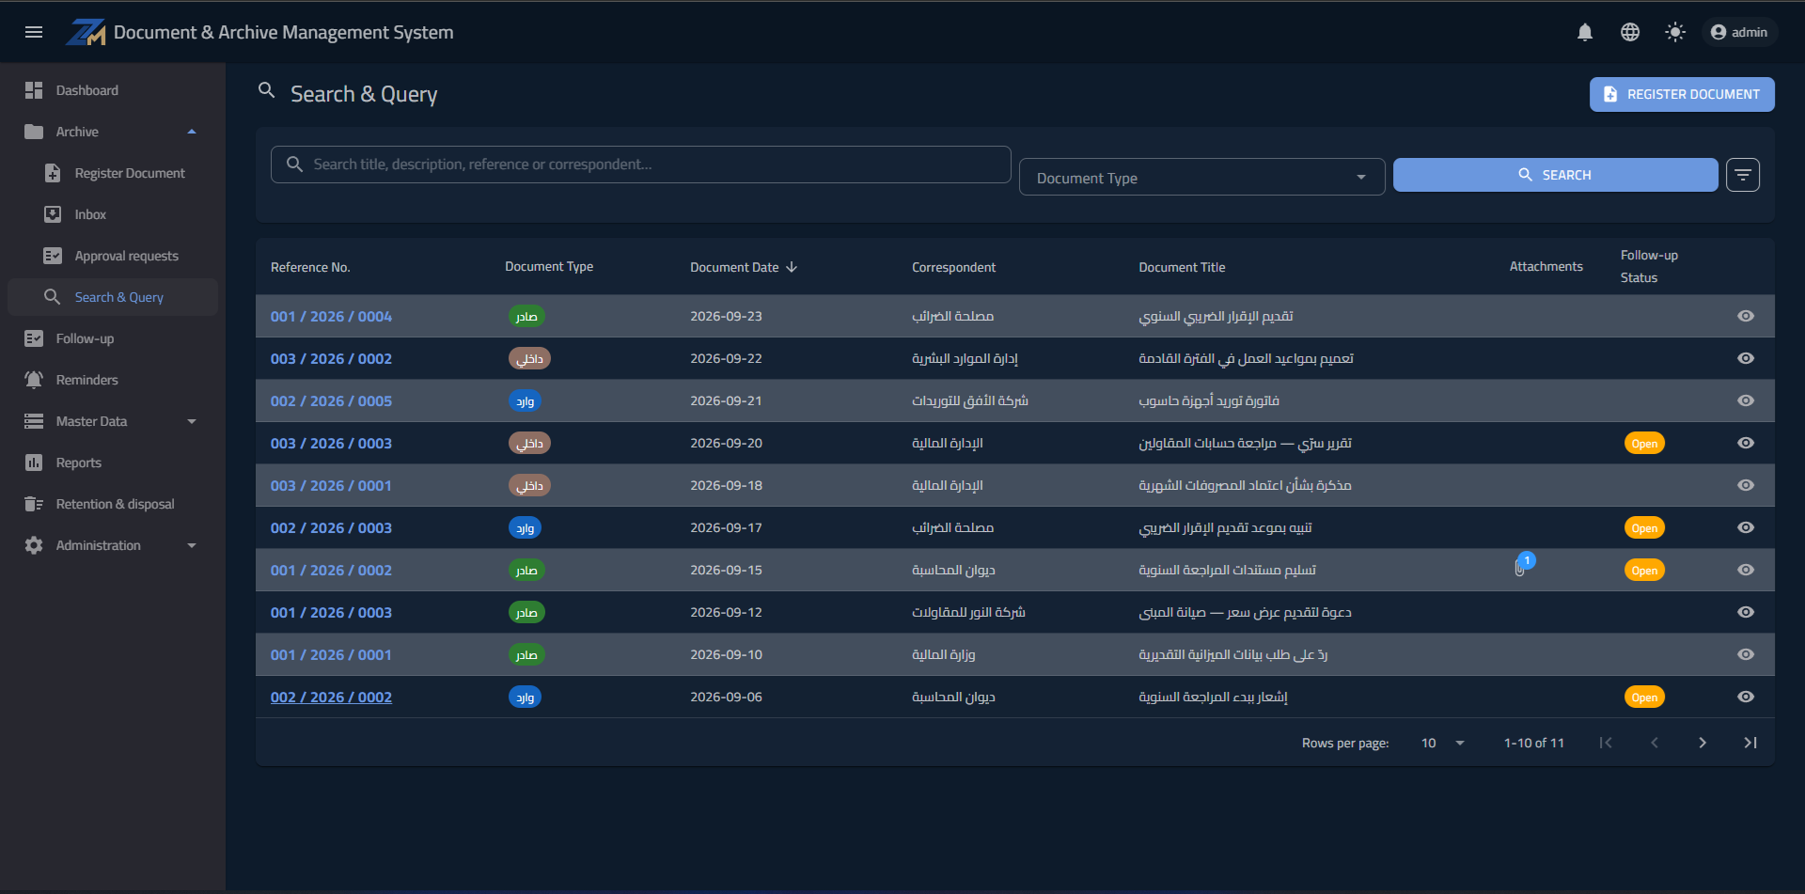Go to next page of results
Screen dimensions: 1805x894
point(1702,743)
